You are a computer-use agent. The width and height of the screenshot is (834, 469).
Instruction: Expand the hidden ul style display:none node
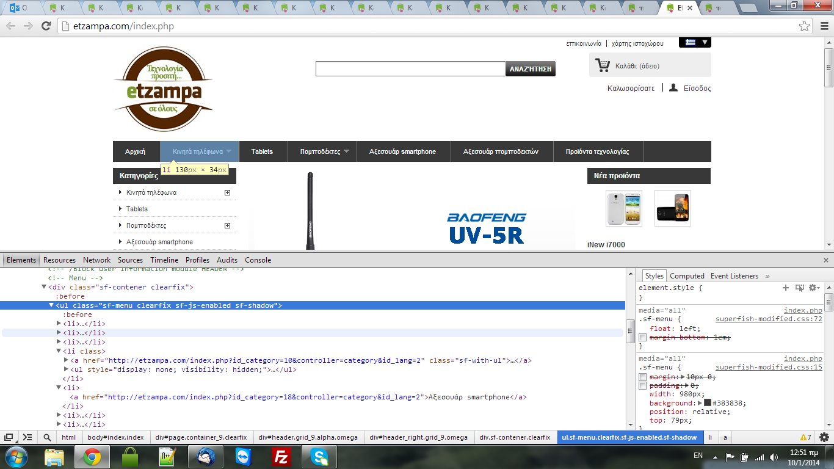(67, 369)
